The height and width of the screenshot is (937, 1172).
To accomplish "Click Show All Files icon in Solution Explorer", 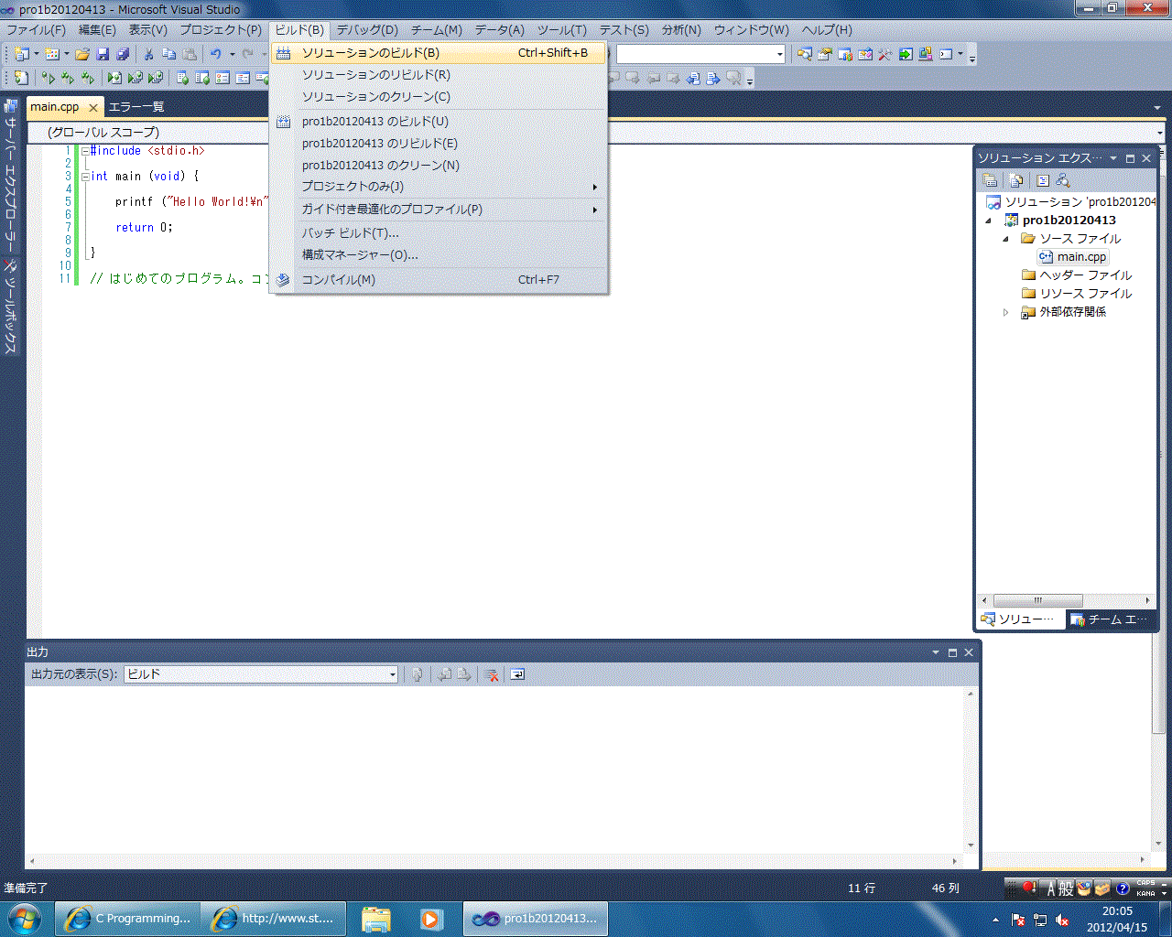I will pyautogui.click(x=1016, y=180).
